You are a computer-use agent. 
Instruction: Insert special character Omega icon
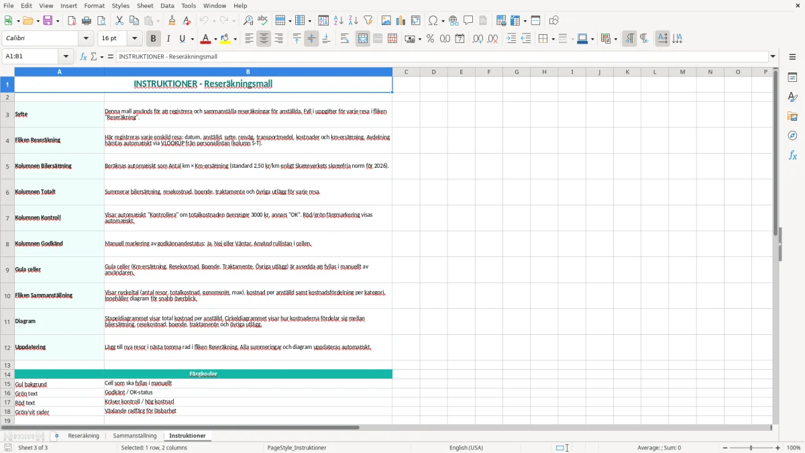pyautogui.click(x=433, y=21)
